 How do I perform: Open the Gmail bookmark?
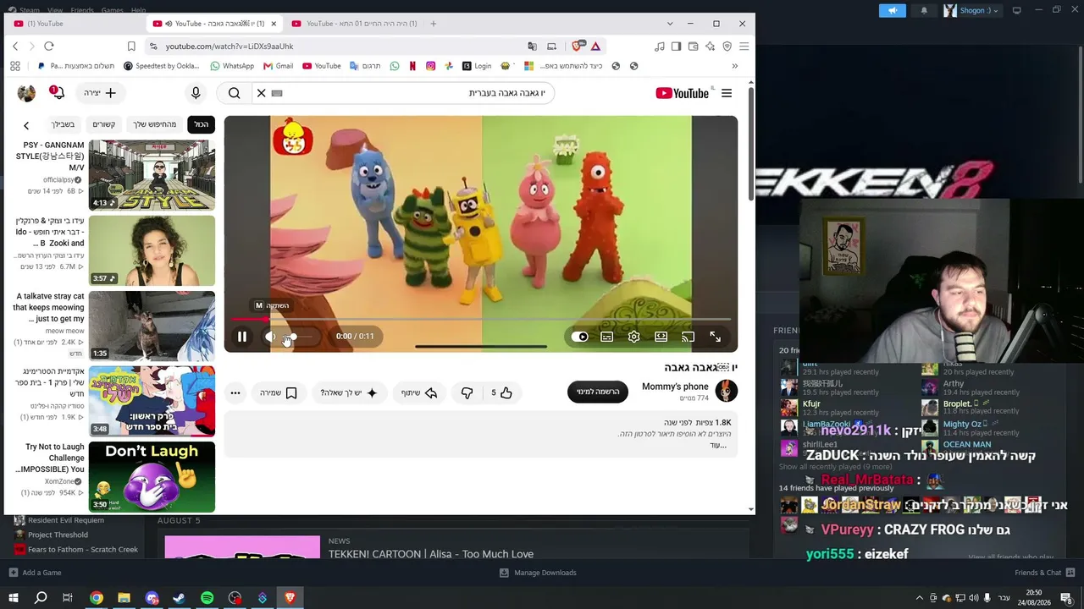click(278, 66)
